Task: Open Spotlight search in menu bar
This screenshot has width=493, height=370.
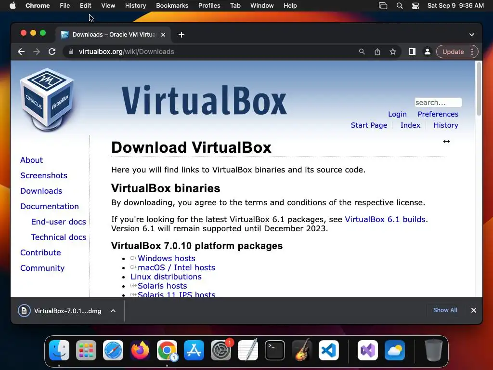Action: [400, 6]
